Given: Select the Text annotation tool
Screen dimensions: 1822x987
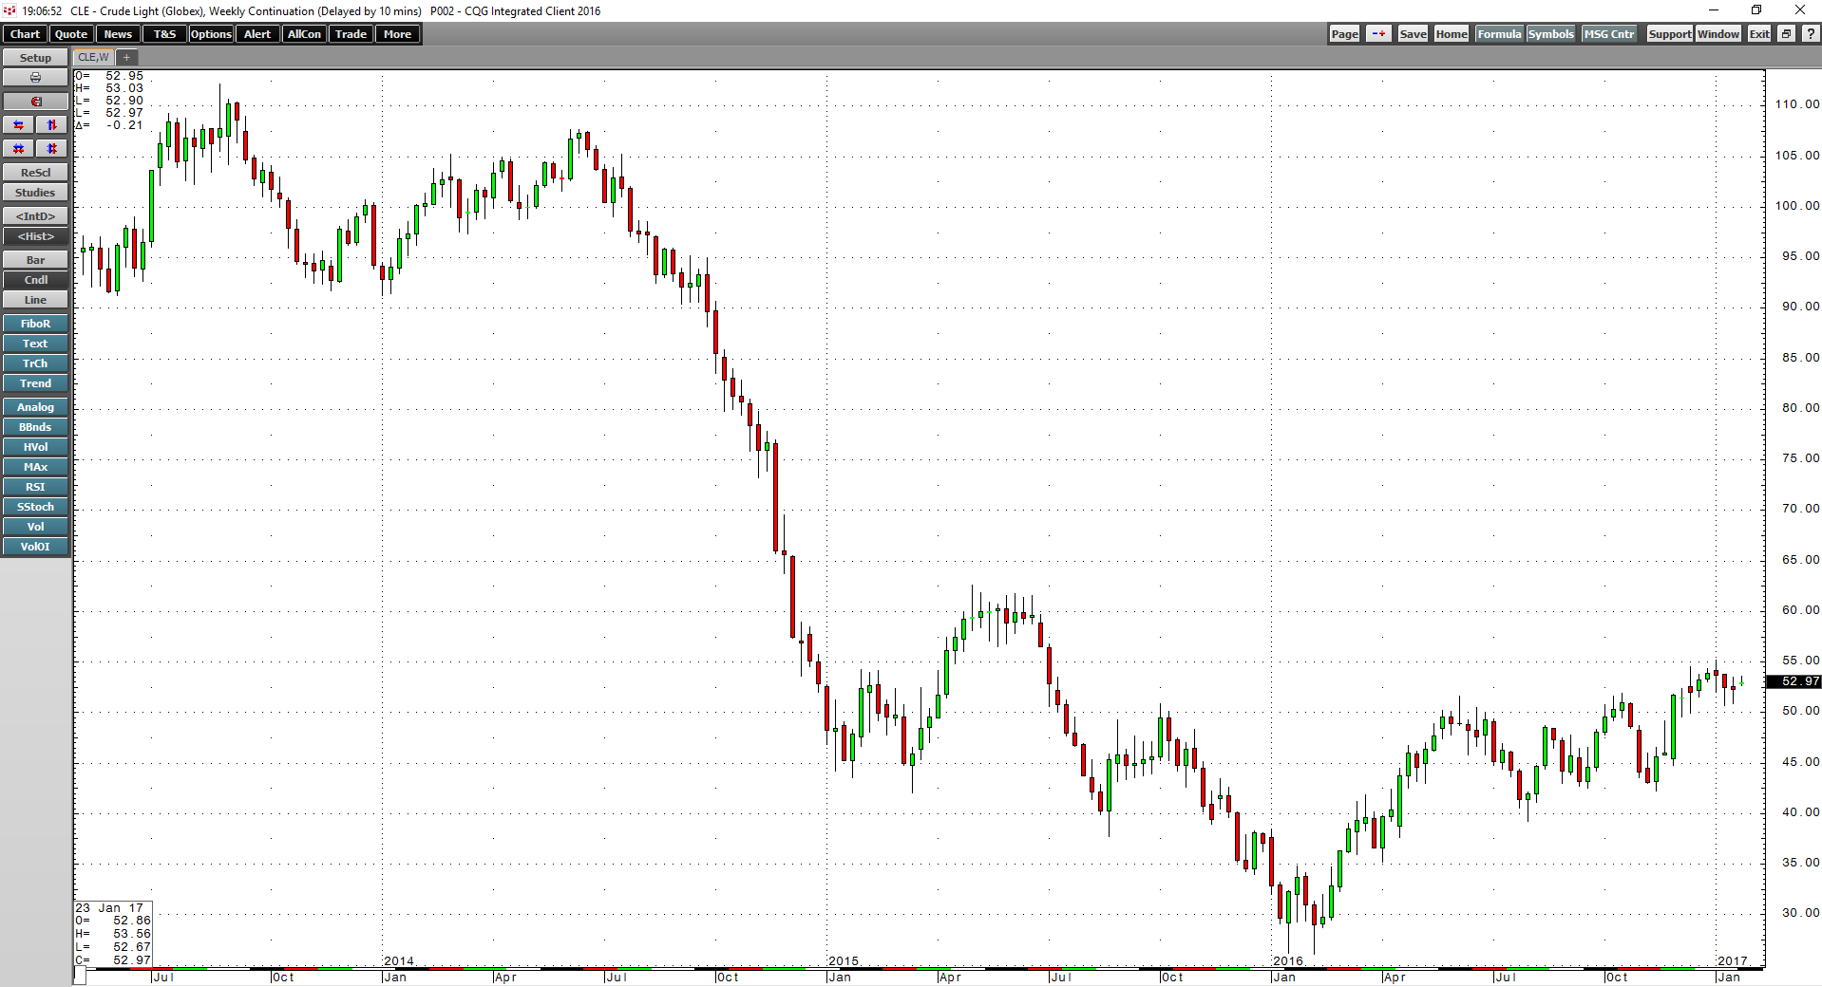Looking at the screenshot, I should coord(35,344).
